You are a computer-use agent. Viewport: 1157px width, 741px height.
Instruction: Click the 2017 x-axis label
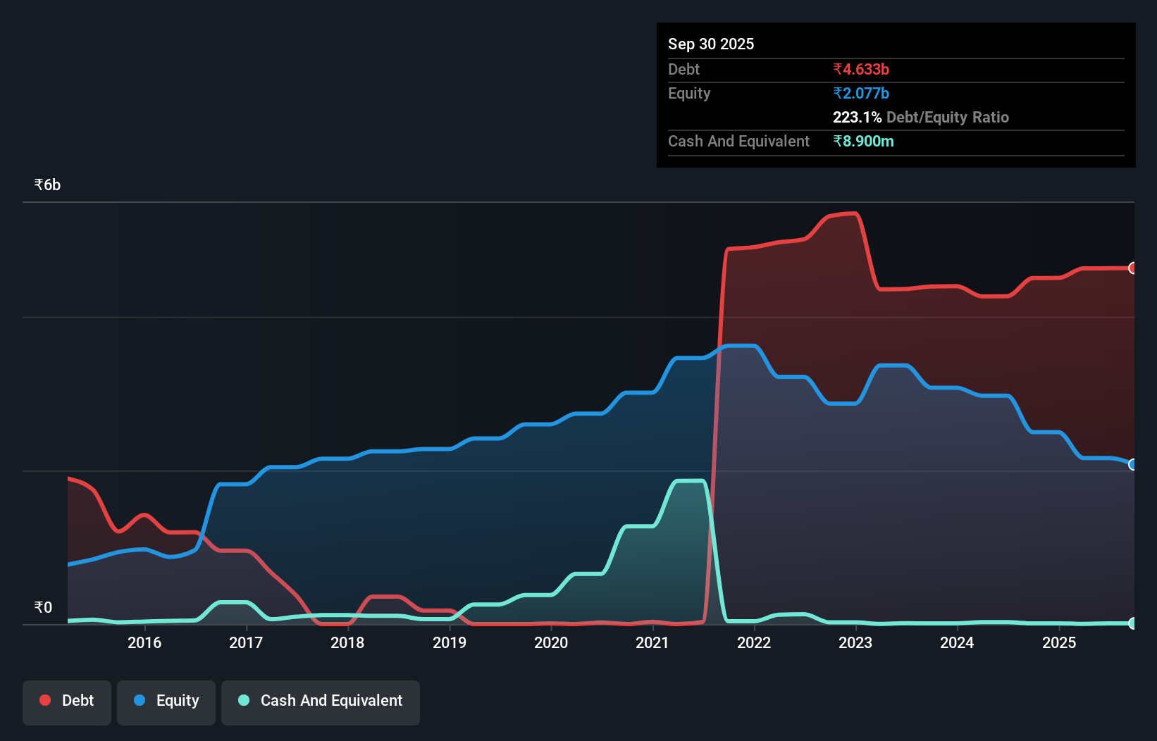(246, 642)
